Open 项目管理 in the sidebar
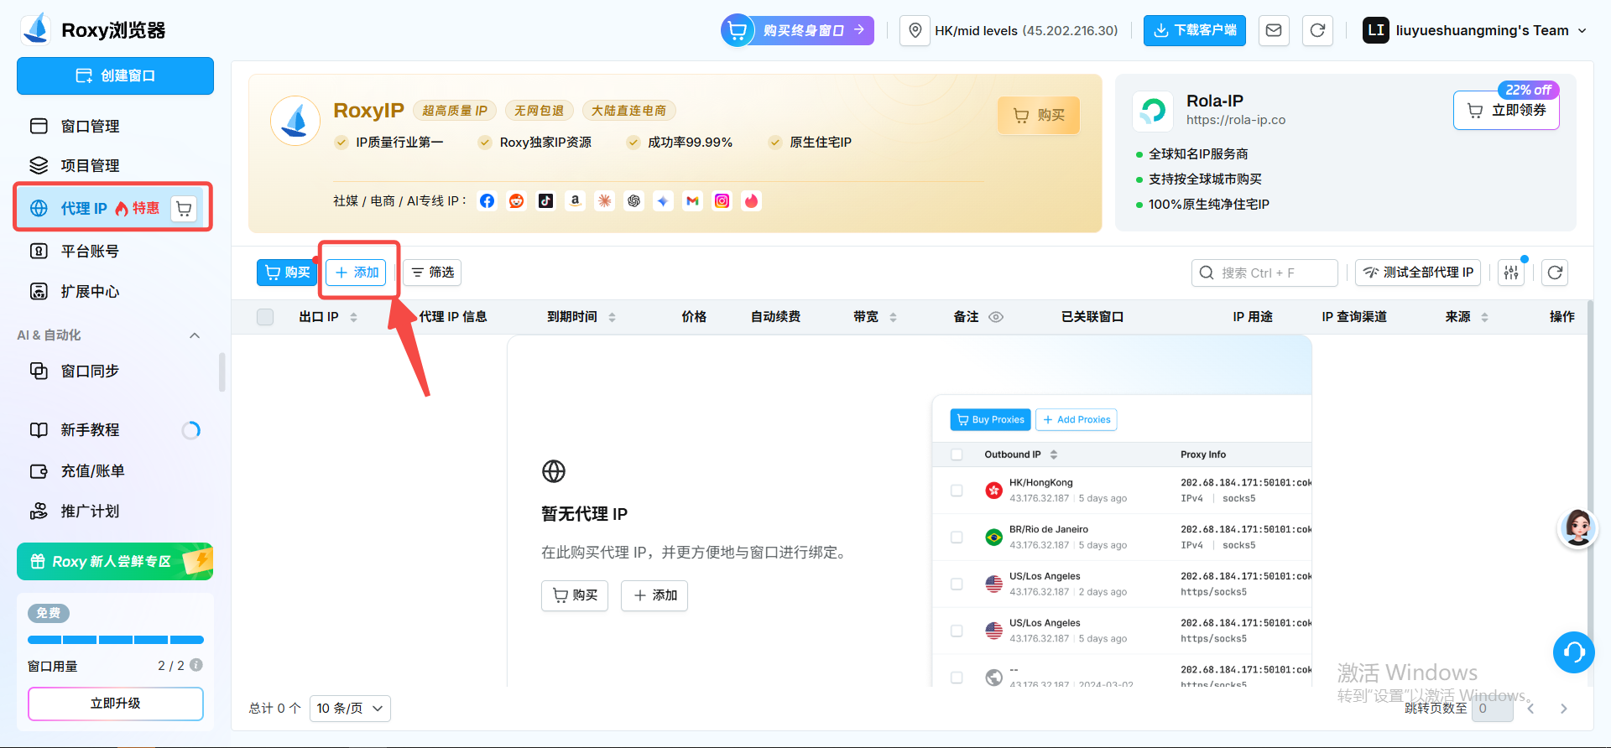The height and width of the screenshot is (748, 1611). 115,165
